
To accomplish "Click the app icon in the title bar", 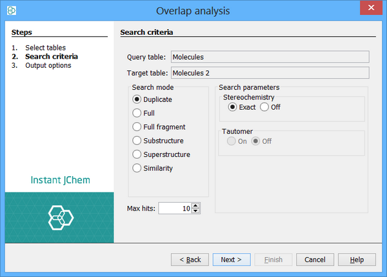I will (x=11, y=11).
